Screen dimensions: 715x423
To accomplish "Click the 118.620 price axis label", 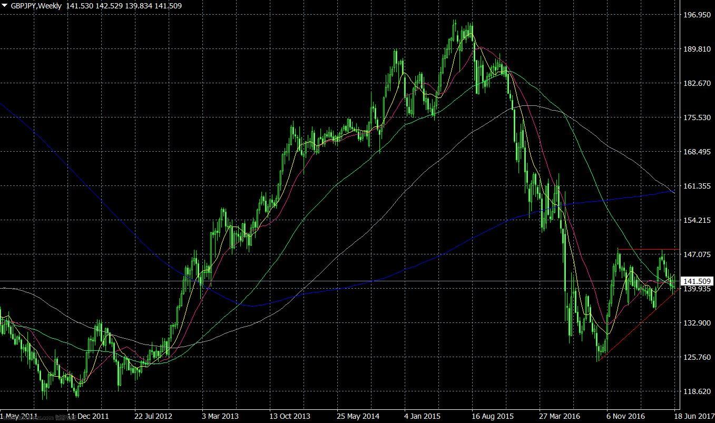I will pos(696,391).
